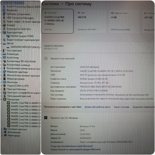Click the Відомості про ОС Windows header
Image resolution: width=155 pixels, height=155 pixels.
(64, 118)
